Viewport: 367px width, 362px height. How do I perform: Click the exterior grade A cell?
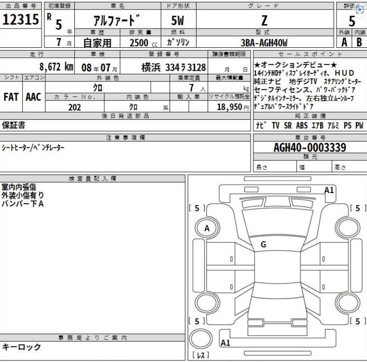344,42
